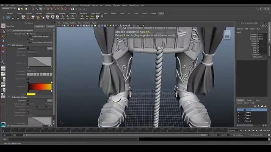271x152 pixels.
Task: Click play forwards button
Action: pyautogui.click(x=257, y=130)
